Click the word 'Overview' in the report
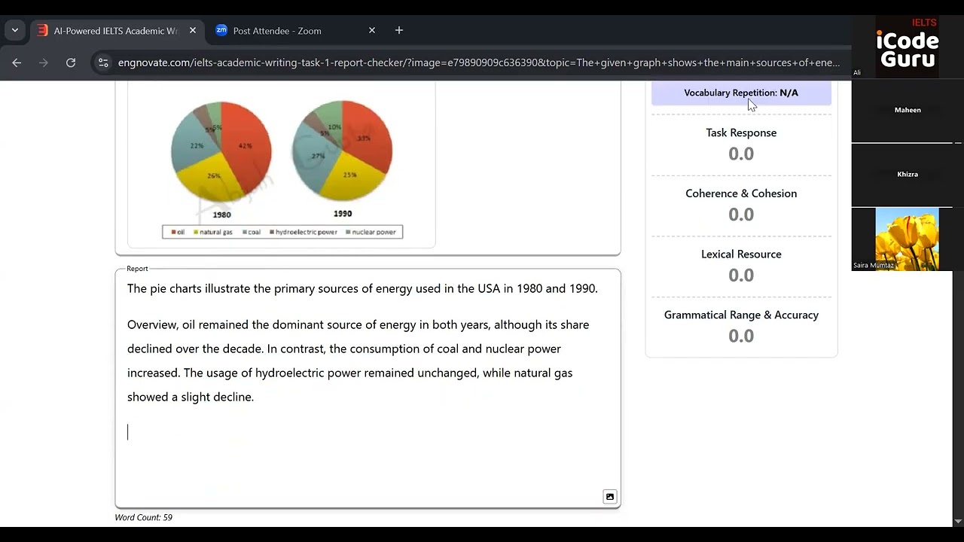This screenshot has width=964, height=542. pyautogui.click(x=153, y=324)
